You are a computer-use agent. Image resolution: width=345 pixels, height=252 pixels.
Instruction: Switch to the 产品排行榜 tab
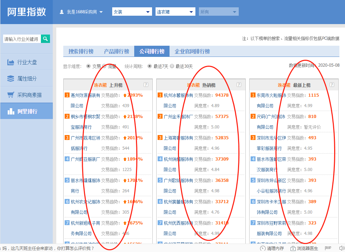(117, 51)
